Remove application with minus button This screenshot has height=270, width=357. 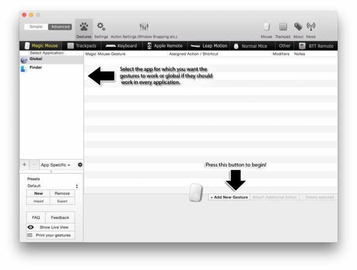[x=34, y=164]
